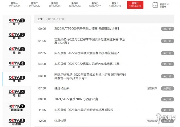Select the CCTV-3 综艺 channel logo

(17, 50)
